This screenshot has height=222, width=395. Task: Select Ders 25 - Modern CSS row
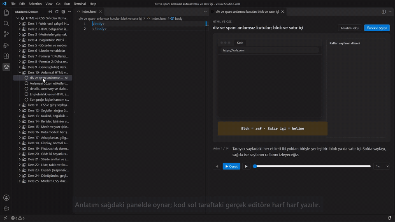(x=43, y=181)
